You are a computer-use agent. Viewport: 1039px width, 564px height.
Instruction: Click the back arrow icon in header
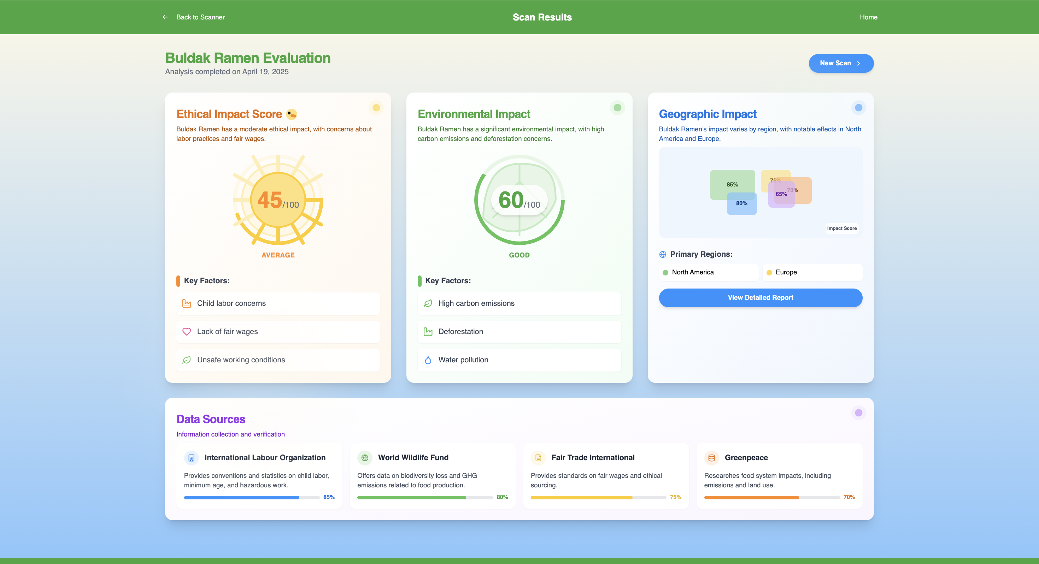click(165, 17)
